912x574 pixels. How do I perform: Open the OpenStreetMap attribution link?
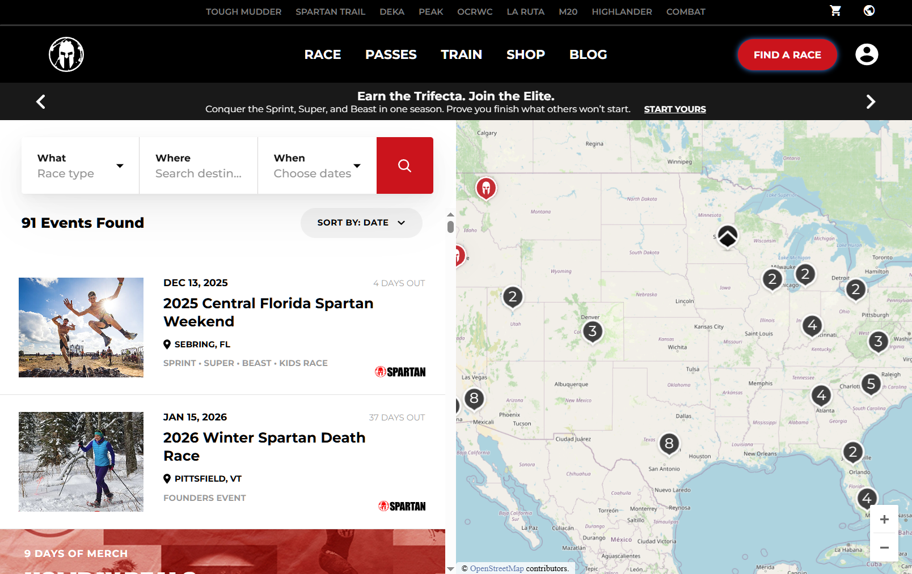point(497,568)
